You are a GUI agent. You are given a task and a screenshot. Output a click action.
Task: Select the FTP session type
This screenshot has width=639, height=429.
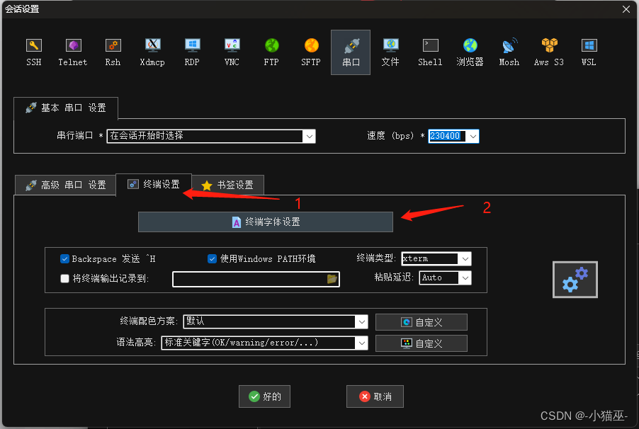(x=271, y=52)
